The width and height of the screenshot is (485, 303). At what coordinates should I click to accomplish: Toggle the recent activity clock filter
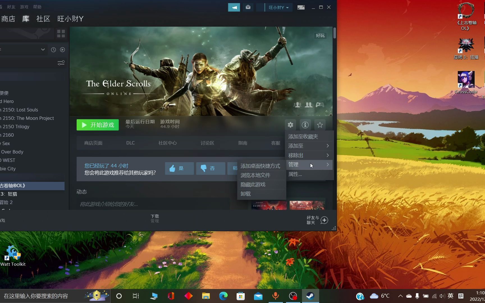point(53,50)
